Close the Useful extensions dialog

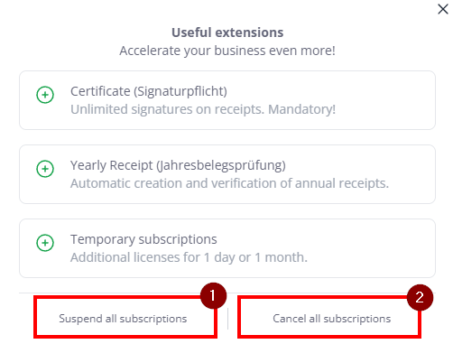pos(443,9)
